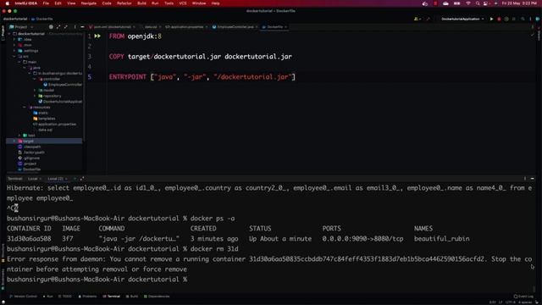
Task: Open the Project view selector dropdown
Action: (21, 26)
